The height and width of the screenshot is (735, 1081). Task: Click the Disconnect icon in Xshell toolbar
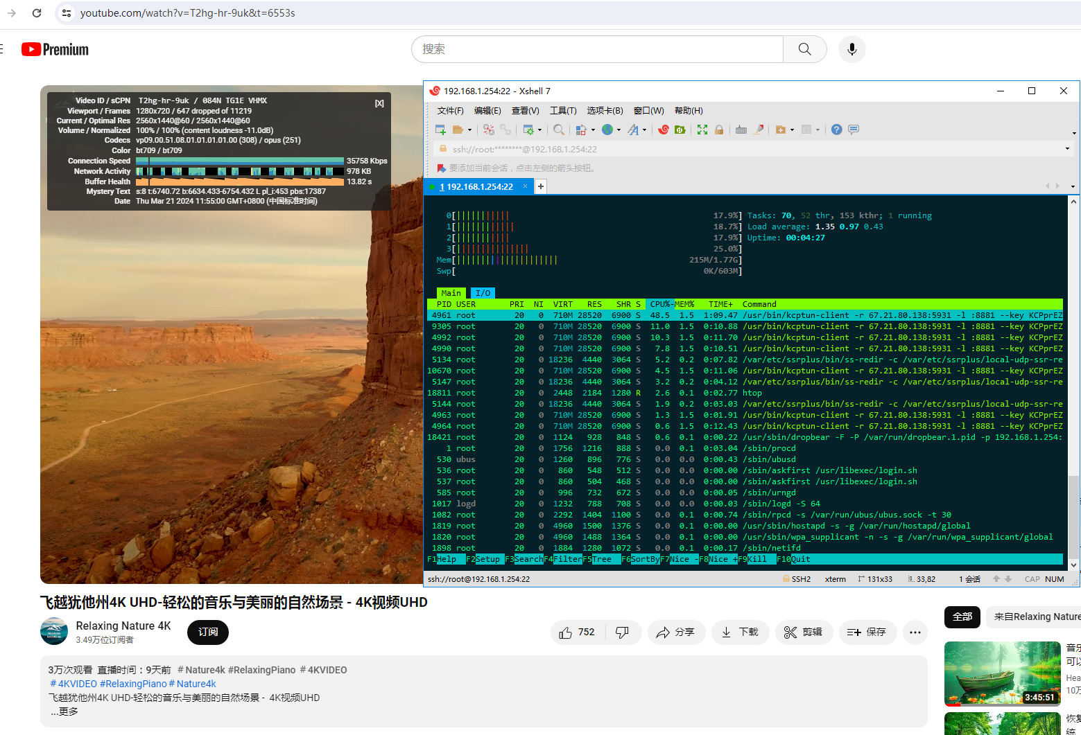[489, 130]
